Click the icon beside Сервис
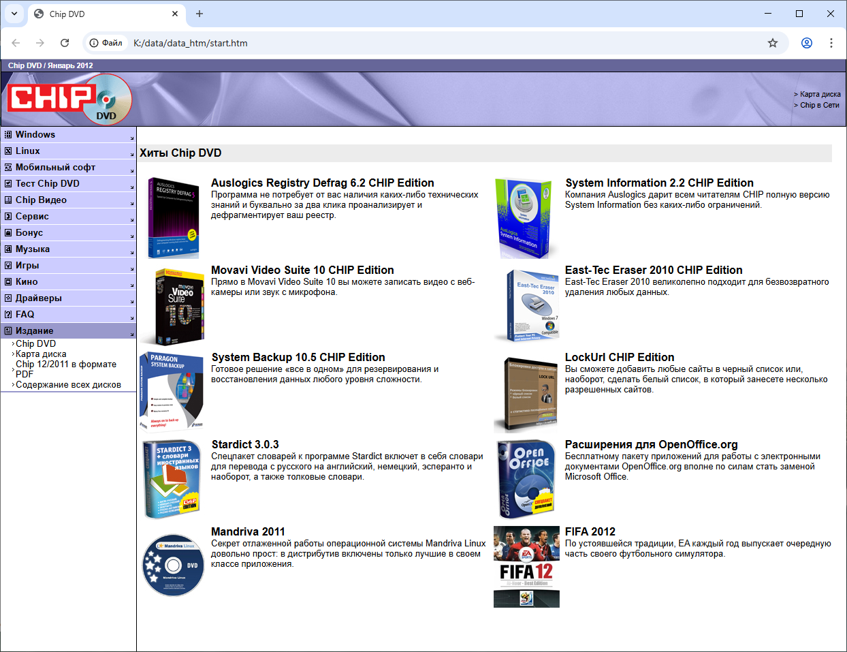This screenshot has height=652, width=847. click(x=8, y=217)
